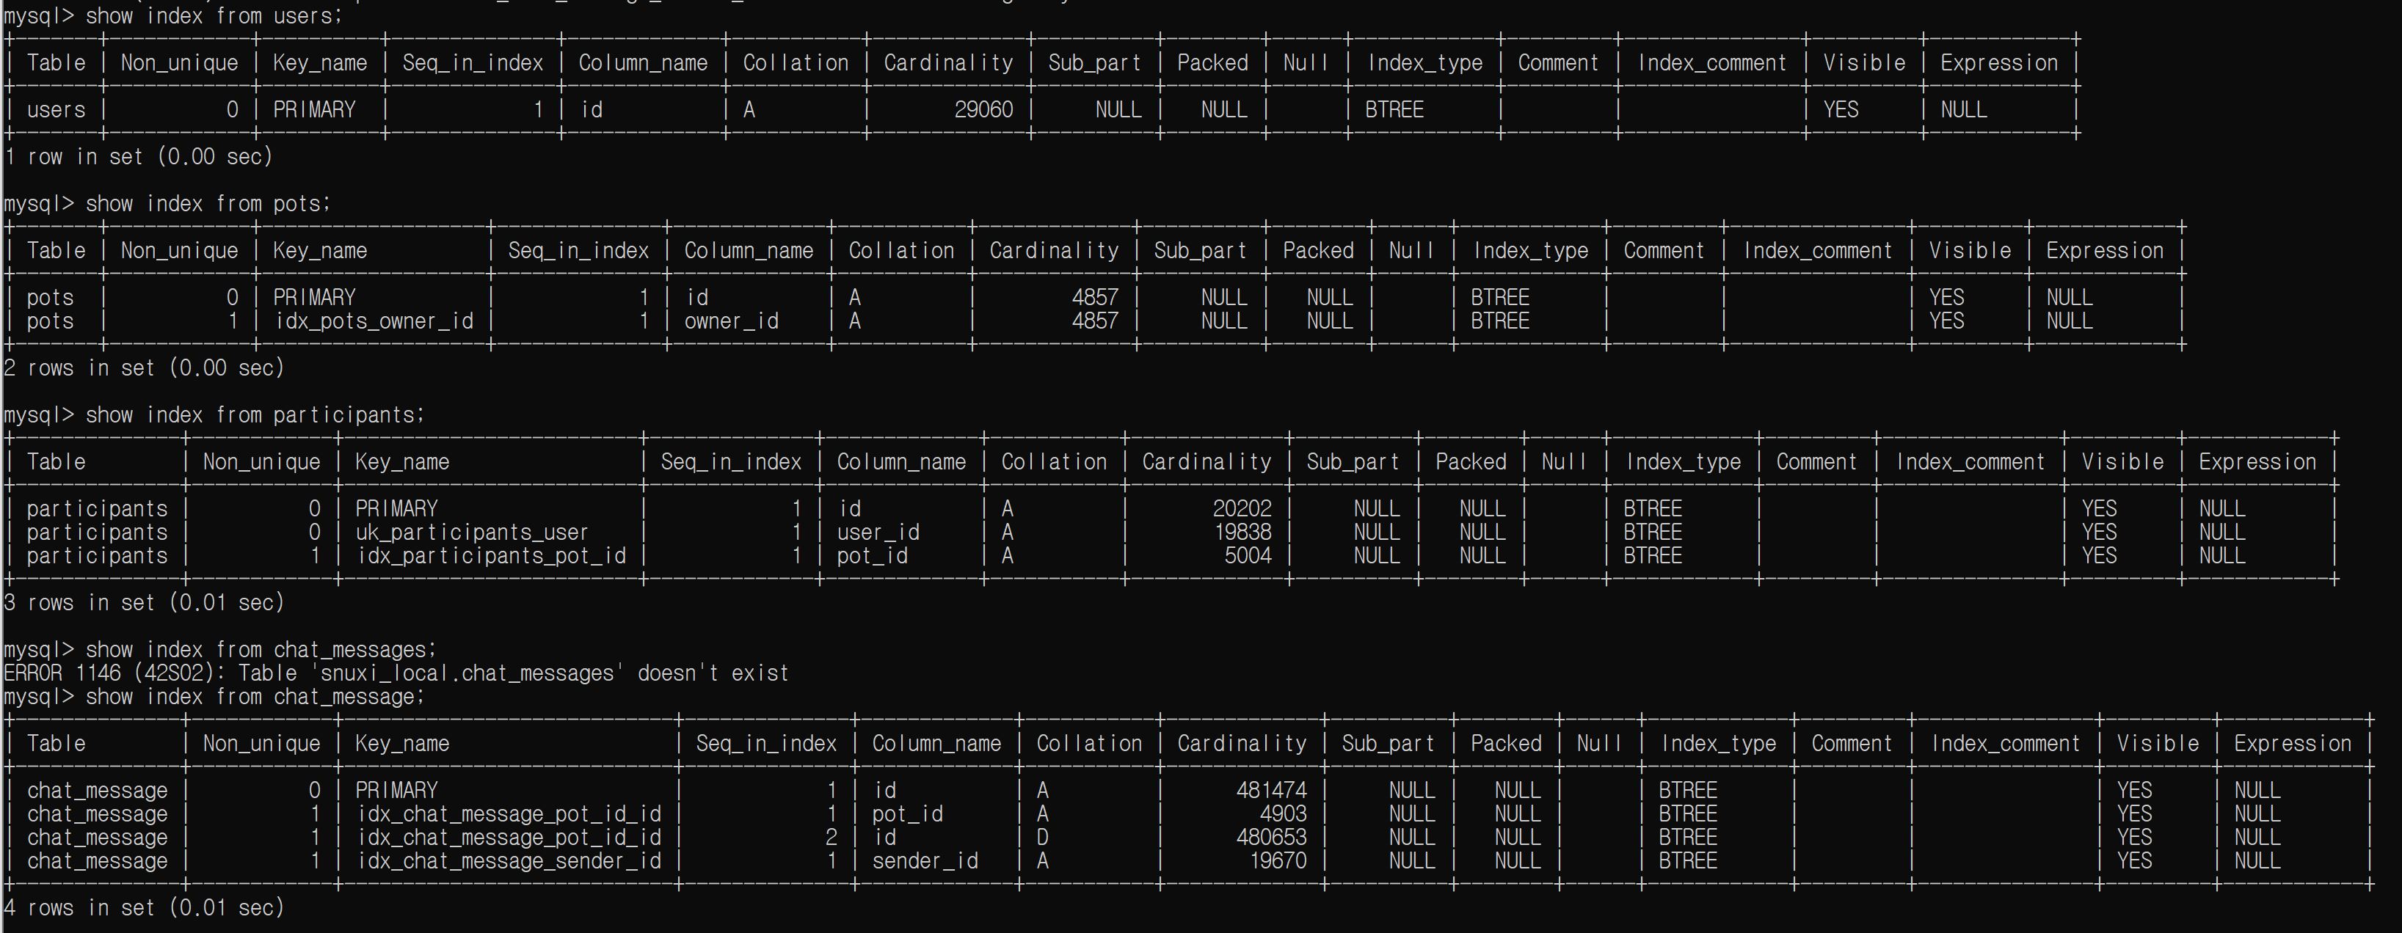Click the idx_chat_message_sender_id key name
The height and width of the screenshot is (933, 2402).
click(509, 861)
